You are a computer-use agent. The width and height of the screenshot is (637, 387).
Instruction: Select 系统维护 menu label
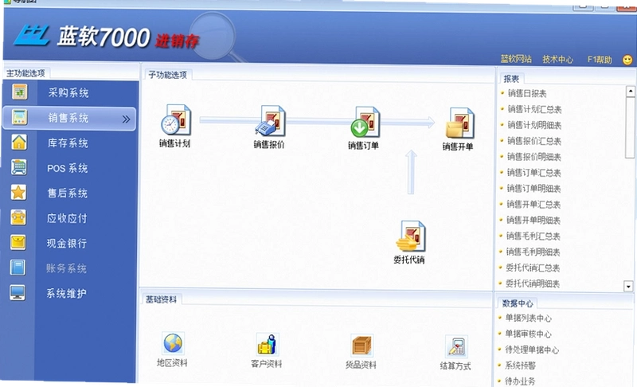[x=66, y=294]
